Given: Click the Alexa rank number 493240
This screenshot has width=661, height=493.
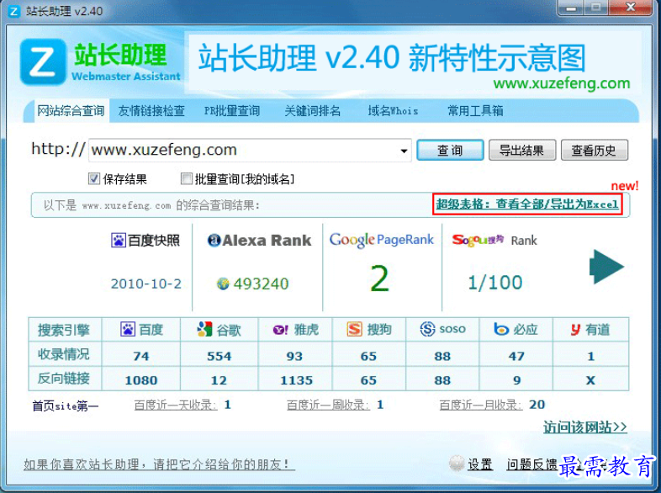Looking at the screenshot, I should tap(261, 284).
